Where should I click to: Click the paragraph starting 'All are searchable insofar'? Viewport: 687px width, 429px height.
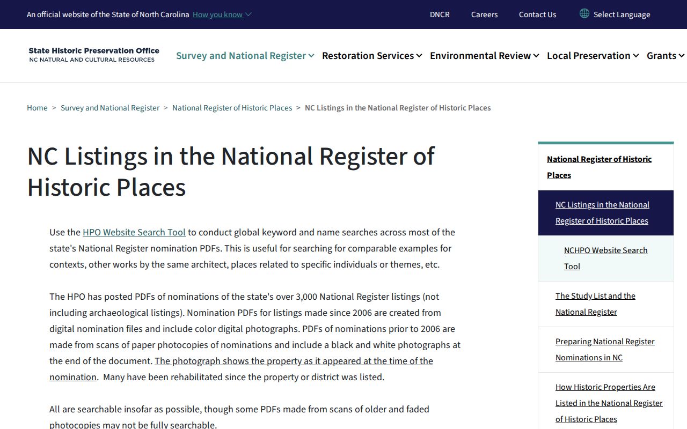[239, 417]
